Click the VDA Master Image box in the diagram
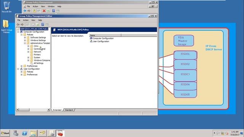The image size is (244, 137). pyautogui.click(x=184, y=41)
